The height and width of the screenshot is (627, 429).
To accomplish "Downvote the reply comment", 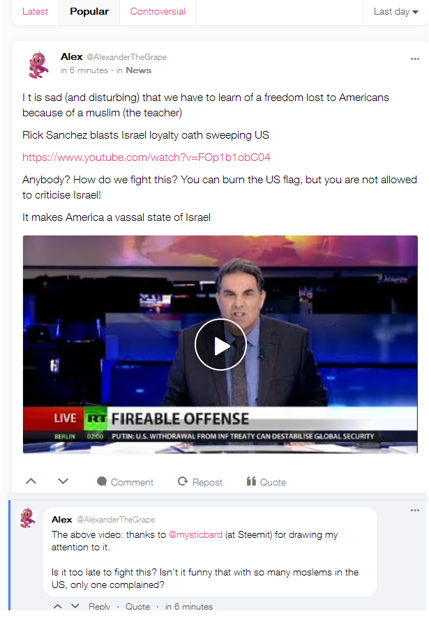I will point(75,606).
